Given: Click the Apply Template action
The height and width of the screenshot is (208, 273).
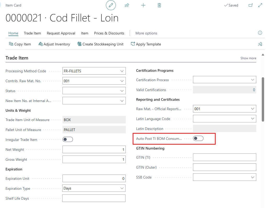Looking at the screenshot, I should pyautogui.click(x=146, y=44).
